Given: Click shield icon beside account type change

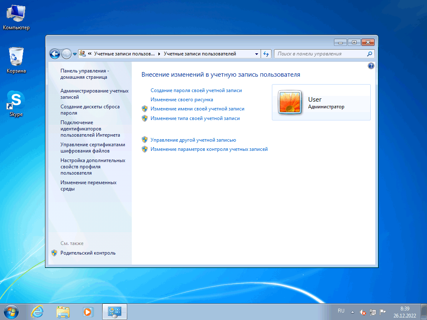Looking at the screenshot, I should tap(145, 118).
